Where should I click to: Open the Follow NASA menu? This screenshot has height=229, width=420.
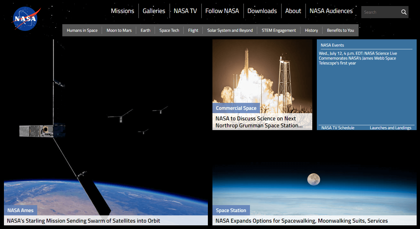coord(222,11)
